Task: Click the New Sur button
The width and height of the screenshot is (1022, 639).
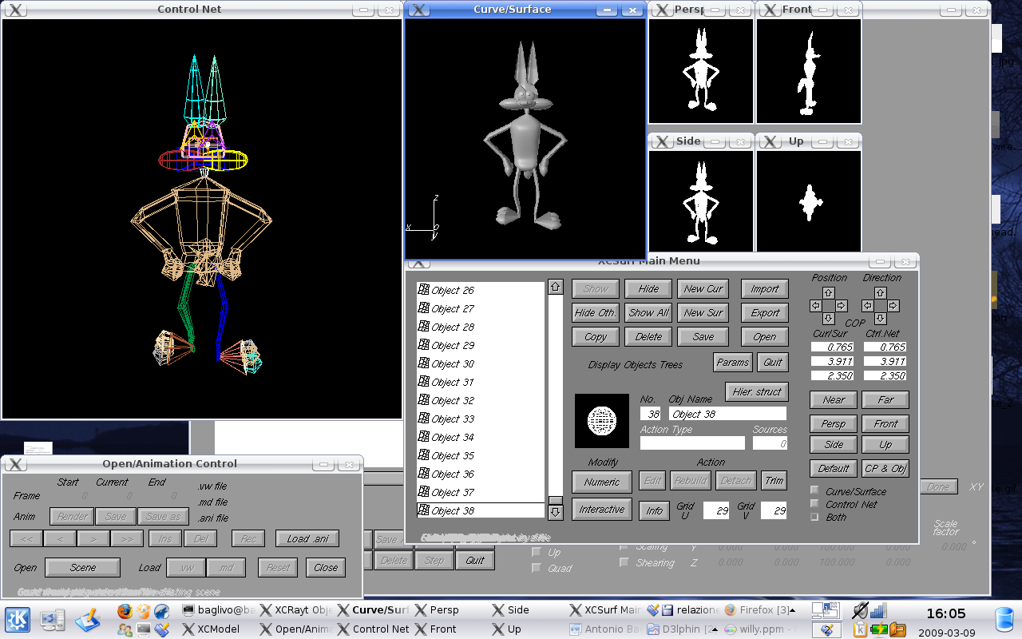Action: pos(703,313)
